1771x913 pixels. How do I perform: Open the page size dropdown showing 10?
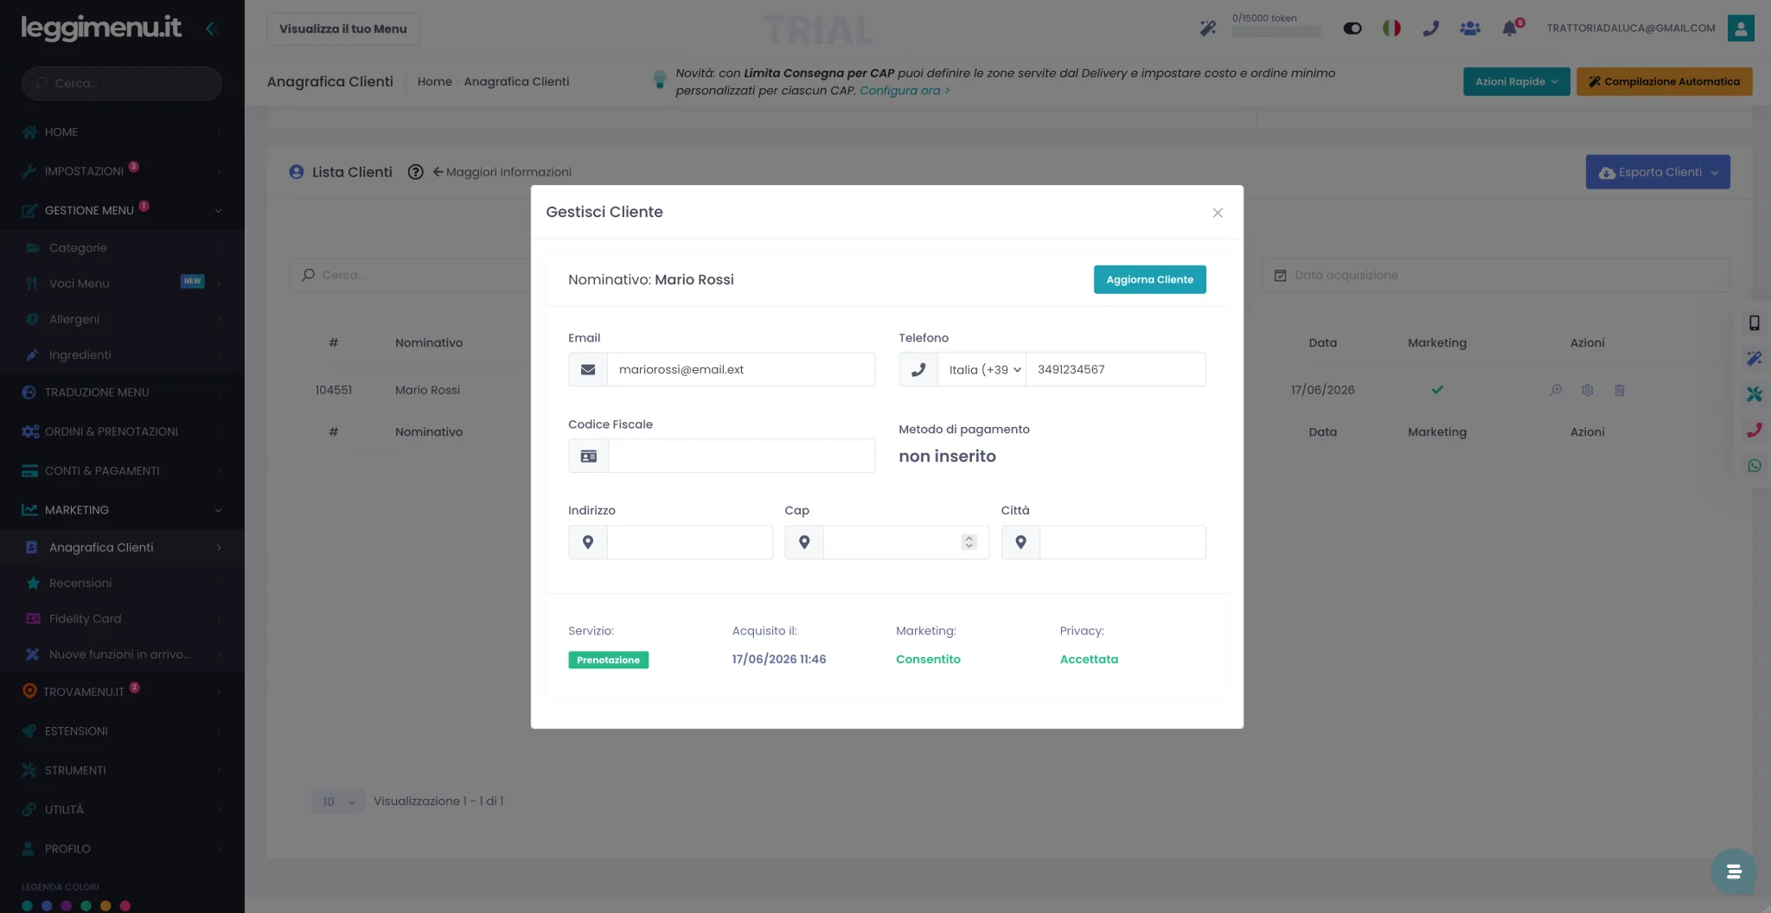tap(338, 801)
